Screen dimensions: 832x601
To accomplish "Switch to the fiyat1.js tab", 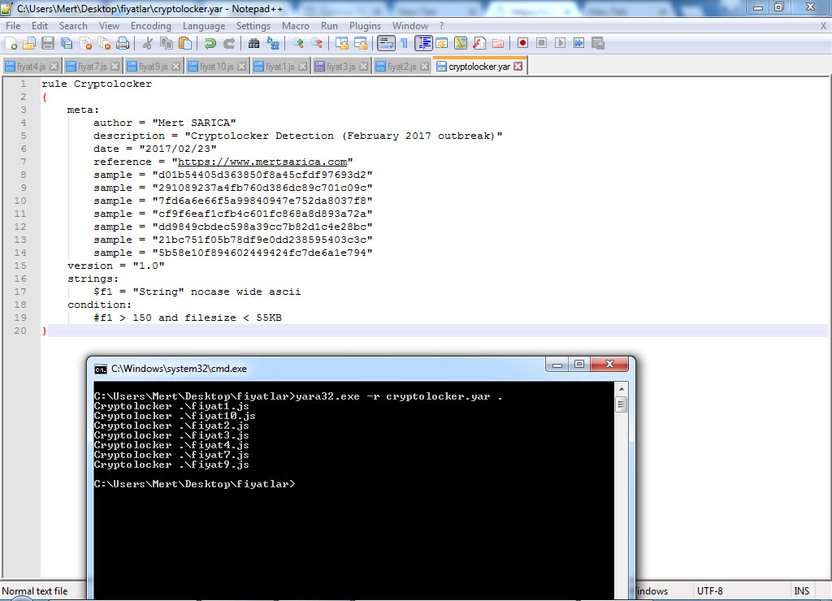I will click(279, 67).
